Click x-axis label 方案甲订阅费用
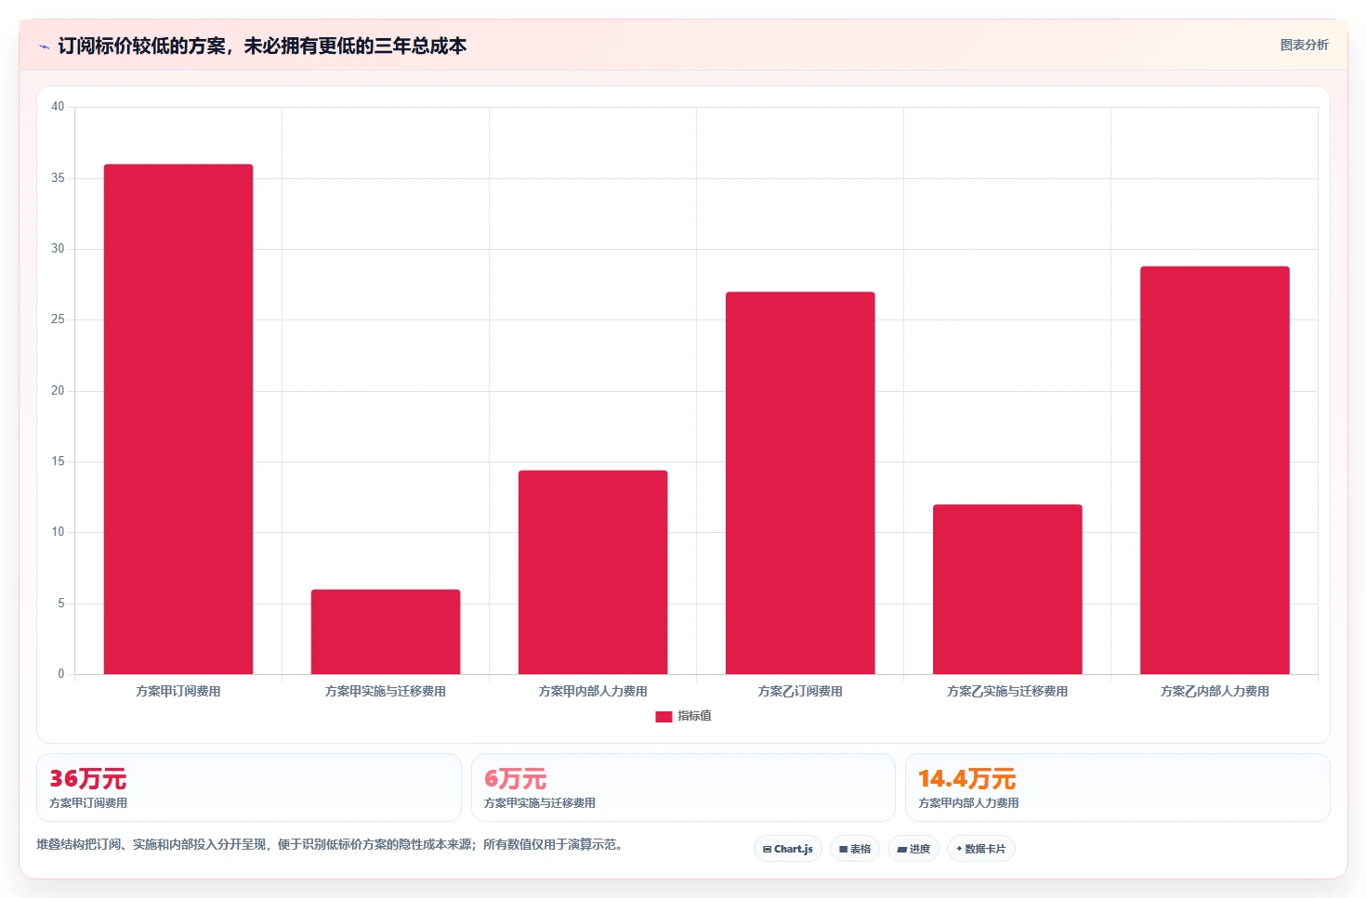Screen dimensions: 1367x898 [x=178, y=691]
